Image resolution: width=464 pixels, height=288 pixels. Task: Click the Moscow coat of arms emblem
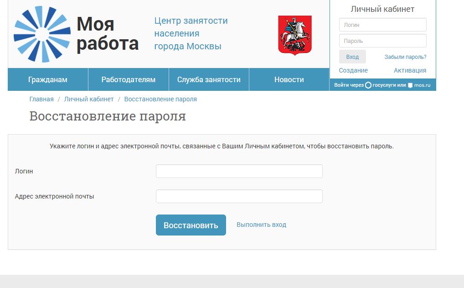pos(295,35)
